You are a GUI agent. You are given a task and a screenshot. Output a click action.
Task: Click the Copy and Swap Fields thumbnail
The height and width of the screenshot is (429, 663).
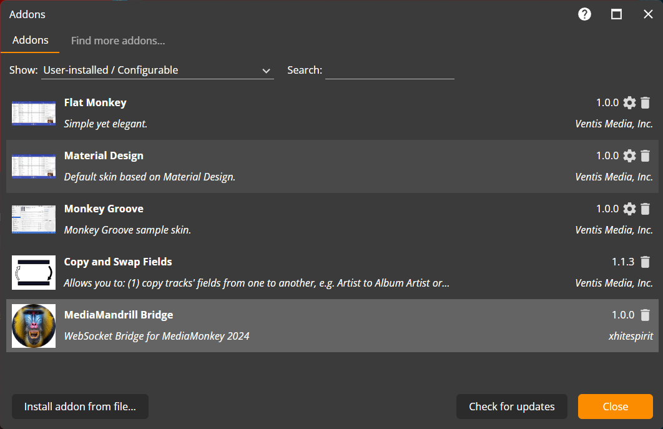point(34,272)
